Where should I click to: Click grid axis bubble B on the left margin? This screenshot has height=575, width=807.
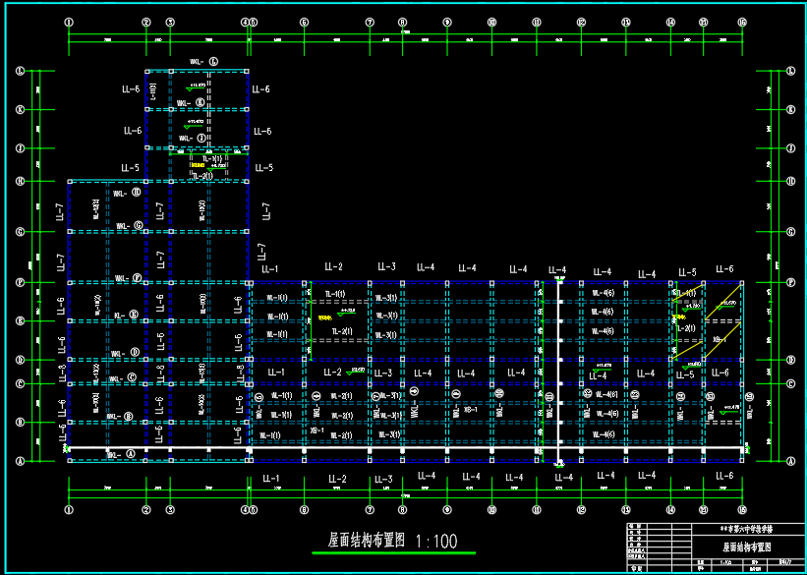pos(21,422)
